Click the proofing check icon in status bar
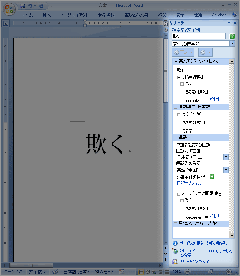Image resolution: width=240 pixels, height=276 pixels. (x=55, y=272)
